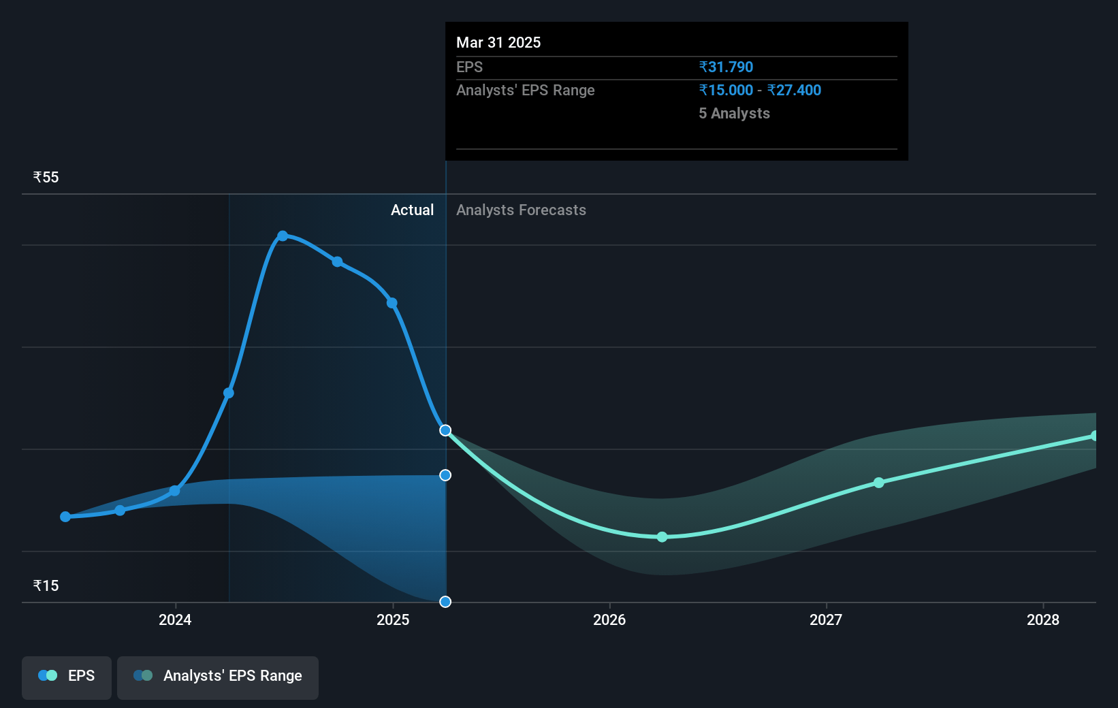Toggle the EPS legend series
1118x708 pixels.
tap(67, 677)
